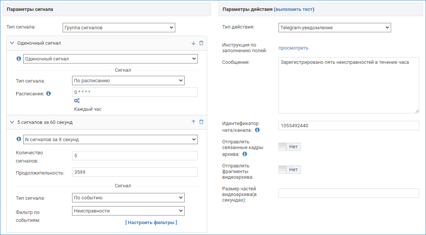The width and height of the screenshot is (426, 235).
Task: Click info icon beside Одиночный сигнал dropdown
Action: [x=19, y=59]
